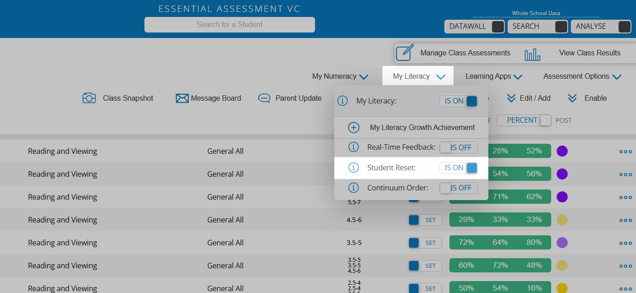Open three-dot menu for the 60% 72% 48% row
Image resolution: width=636 pixels, height=293 pixels.
pyautogui.click(x=625, y=266)
